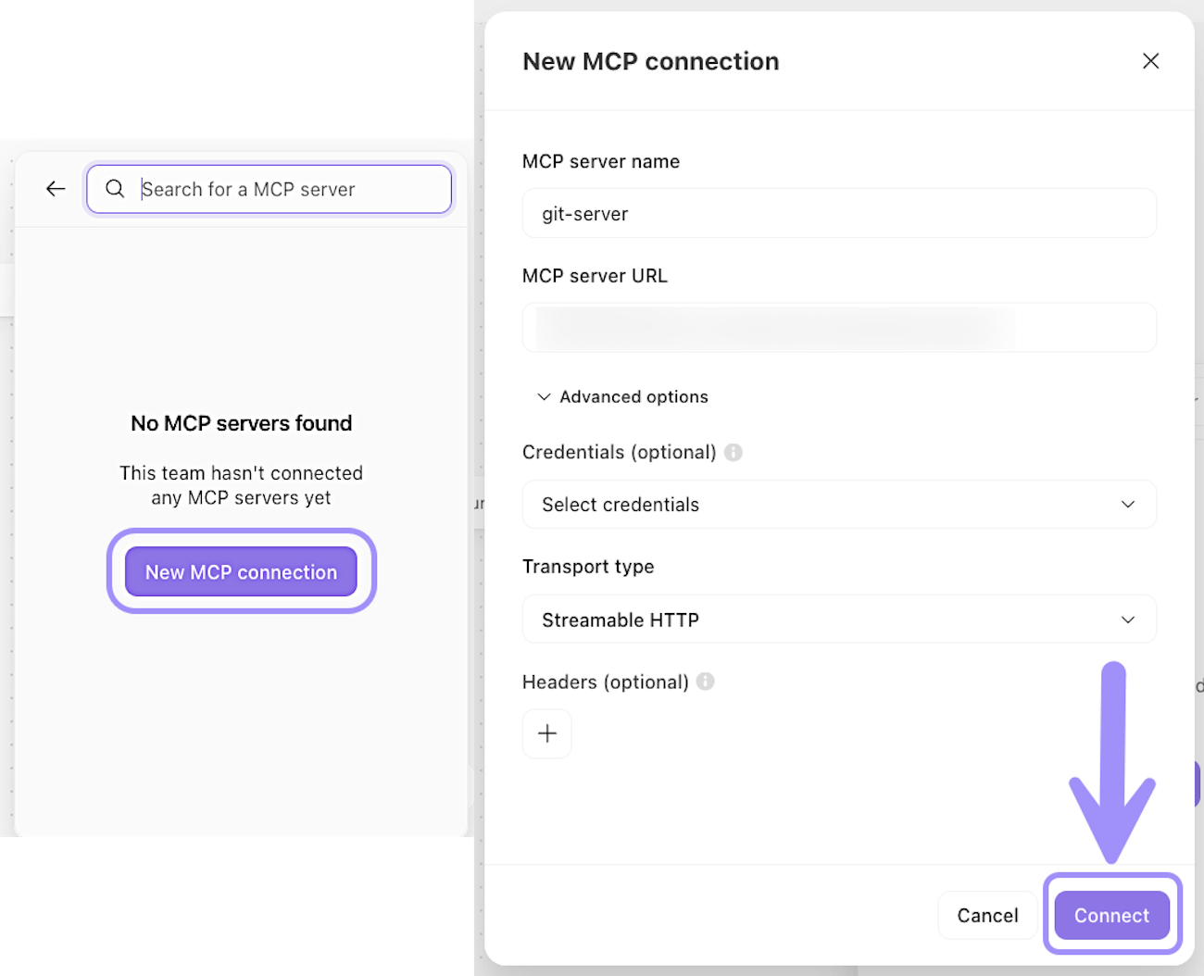
Task: Cancel the new MCP connection
Action: (x=987, y=915)
